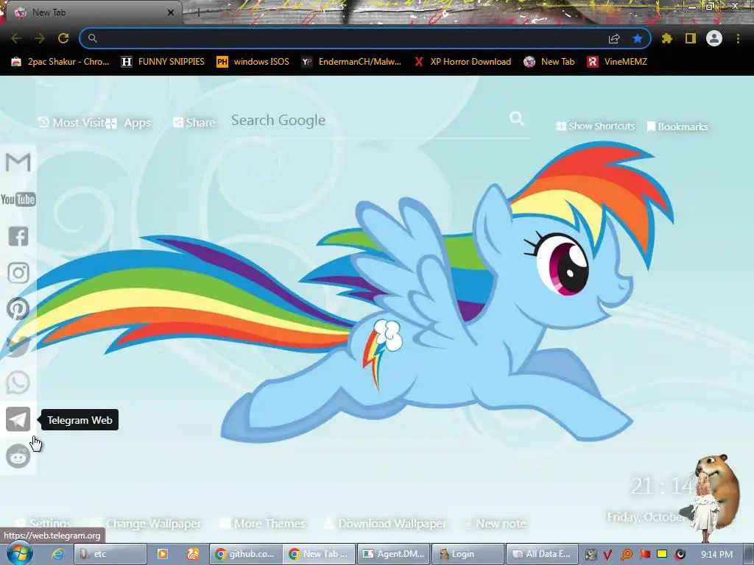Create a New note
The width and height of the screenshot is (754, 565).
coord(496,523)
